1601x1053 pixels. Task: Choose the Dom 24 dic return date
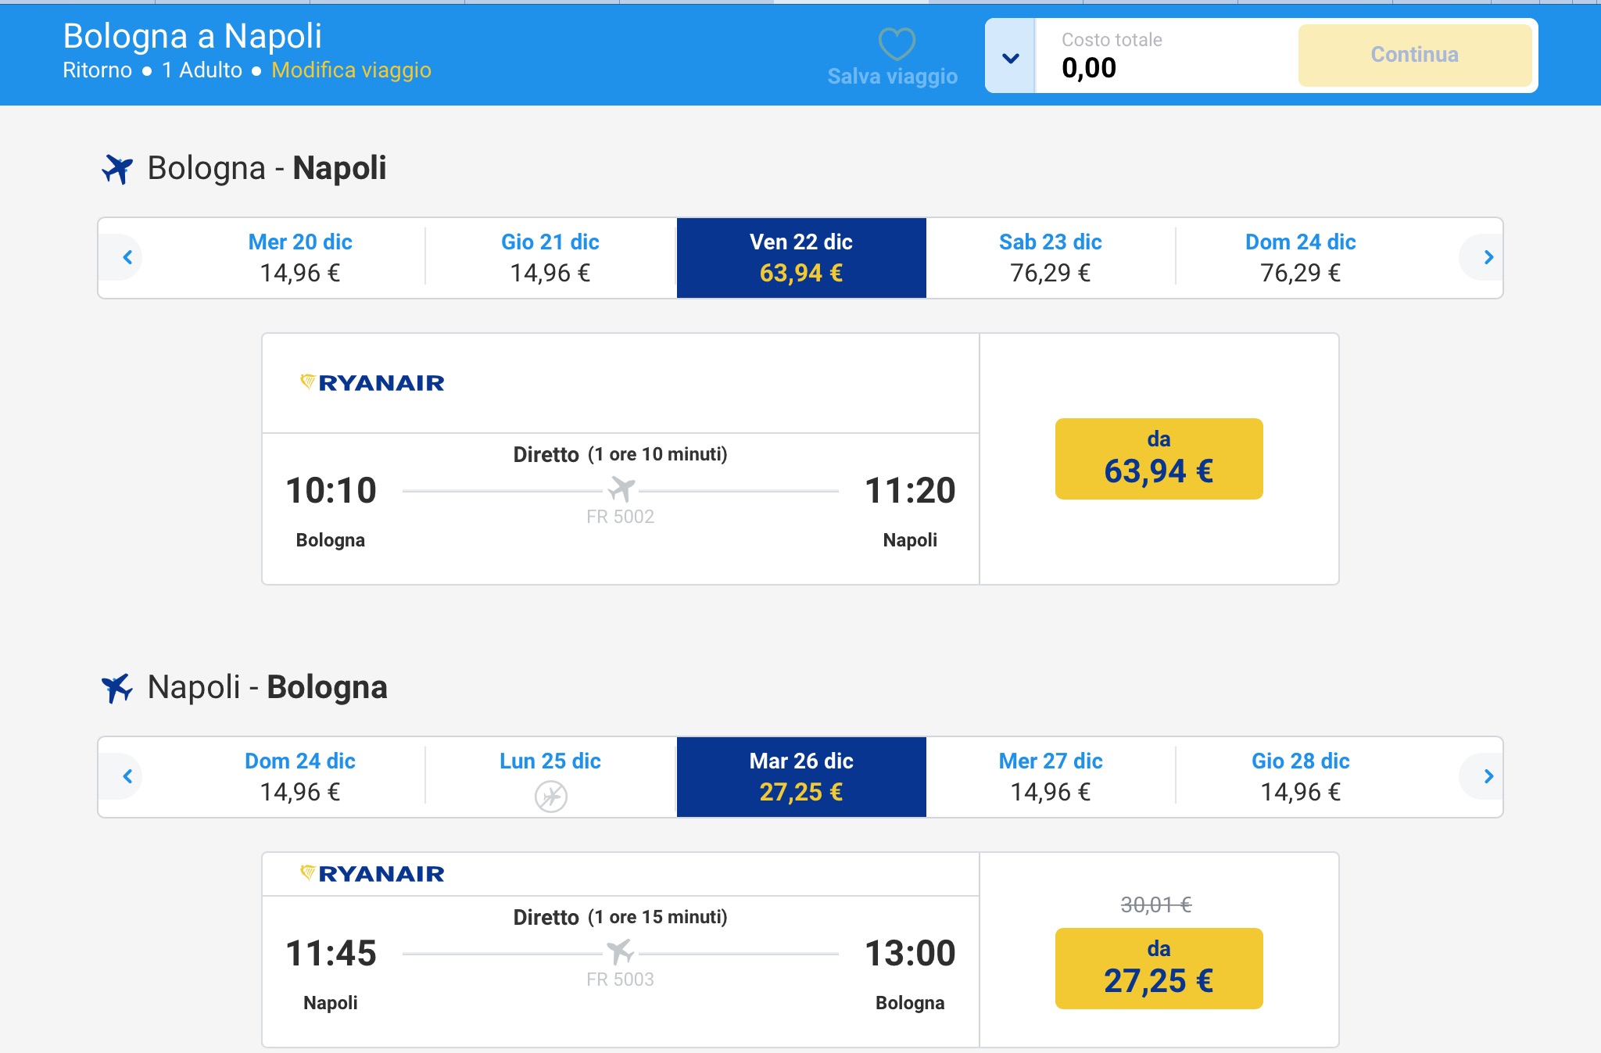(x=300, y=776)
